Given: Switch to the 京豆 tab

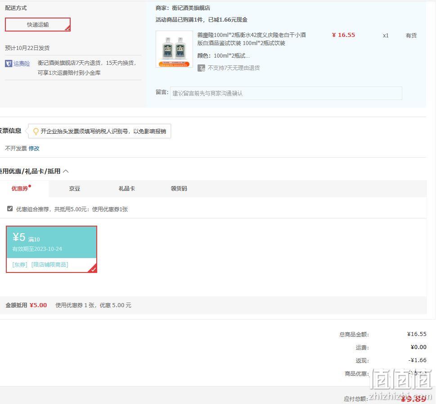Looking at the screenshot, I should click(x=75, y=189).
